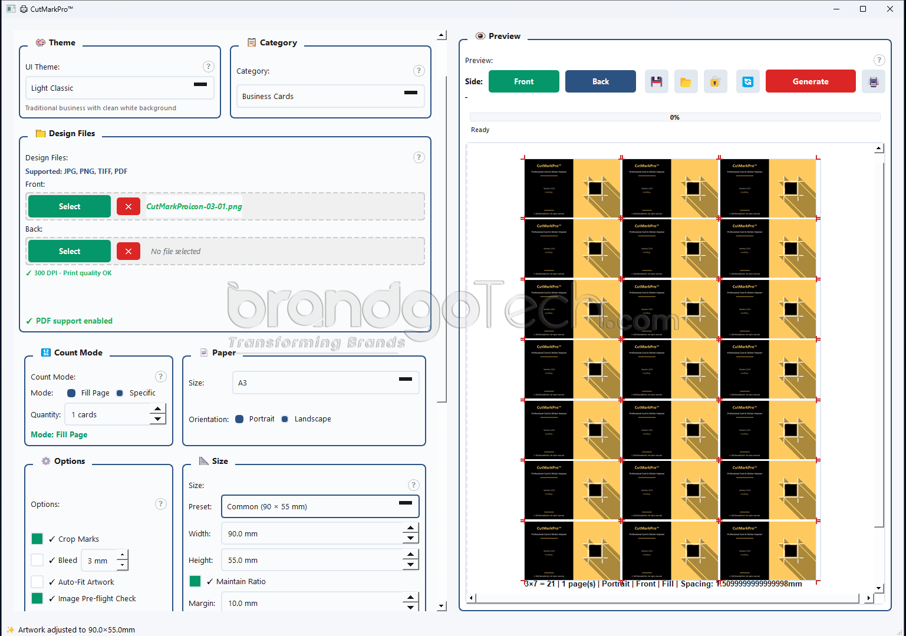The width and height of the screenshot is (906, 636).
Task: Open the size Preset dropdown
Action: tap(320, 506)
